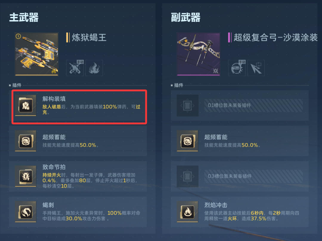Open the 解构装填 plugin icon

[x=26, y=105]
